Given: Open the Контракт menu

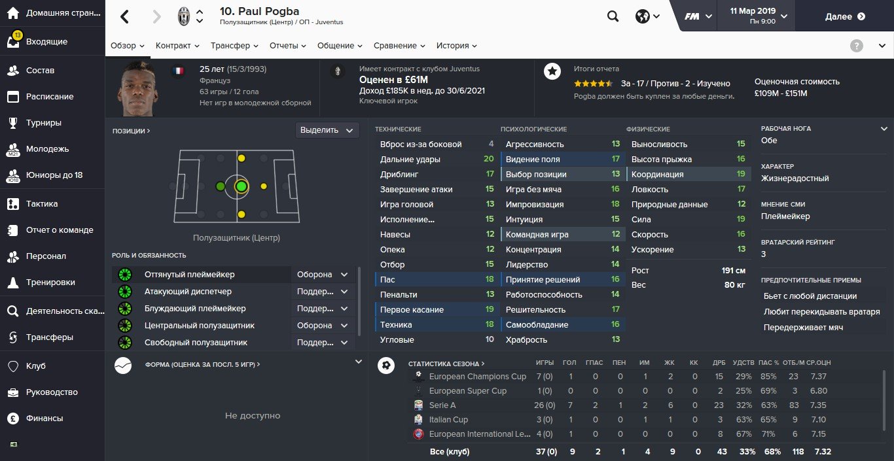Looking at the screenshot, I should pos(177,46).
